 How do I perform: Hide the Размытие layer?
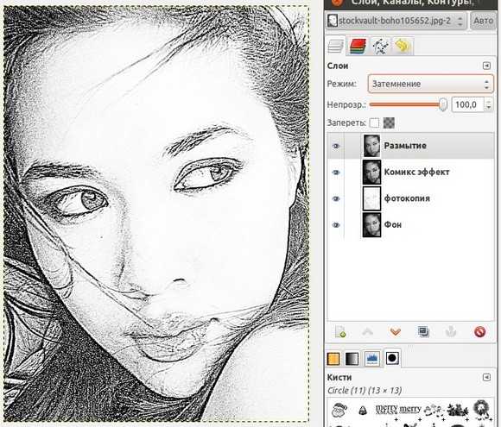(x=336, y=146)
